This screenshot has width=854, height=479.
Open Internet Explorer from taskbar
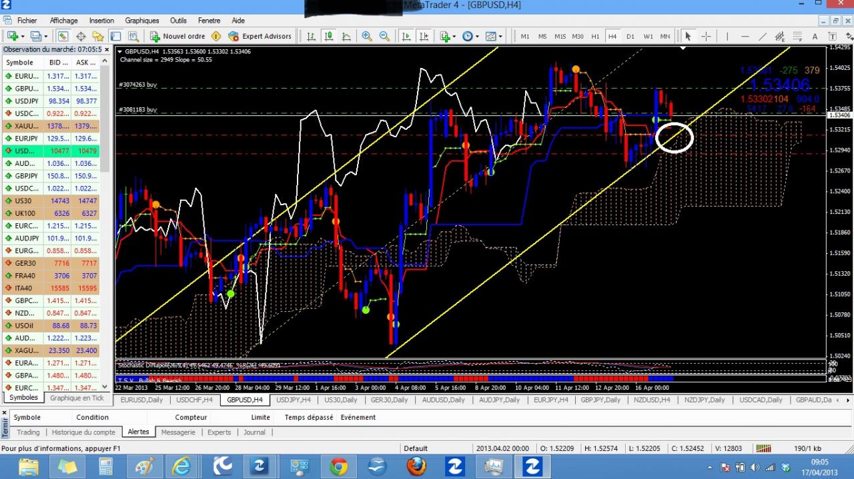(181, 466)
